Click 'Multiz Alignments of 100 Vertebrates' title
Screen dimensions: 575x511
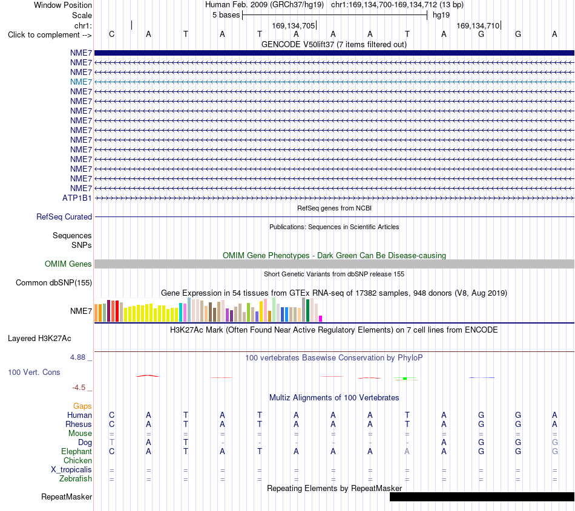pyautogui.click(x=334, y=397)
